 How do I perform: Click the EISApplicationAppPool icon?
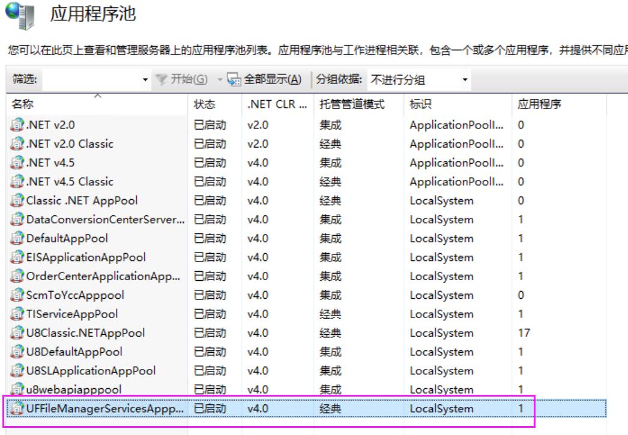click(x=17, y=257)
